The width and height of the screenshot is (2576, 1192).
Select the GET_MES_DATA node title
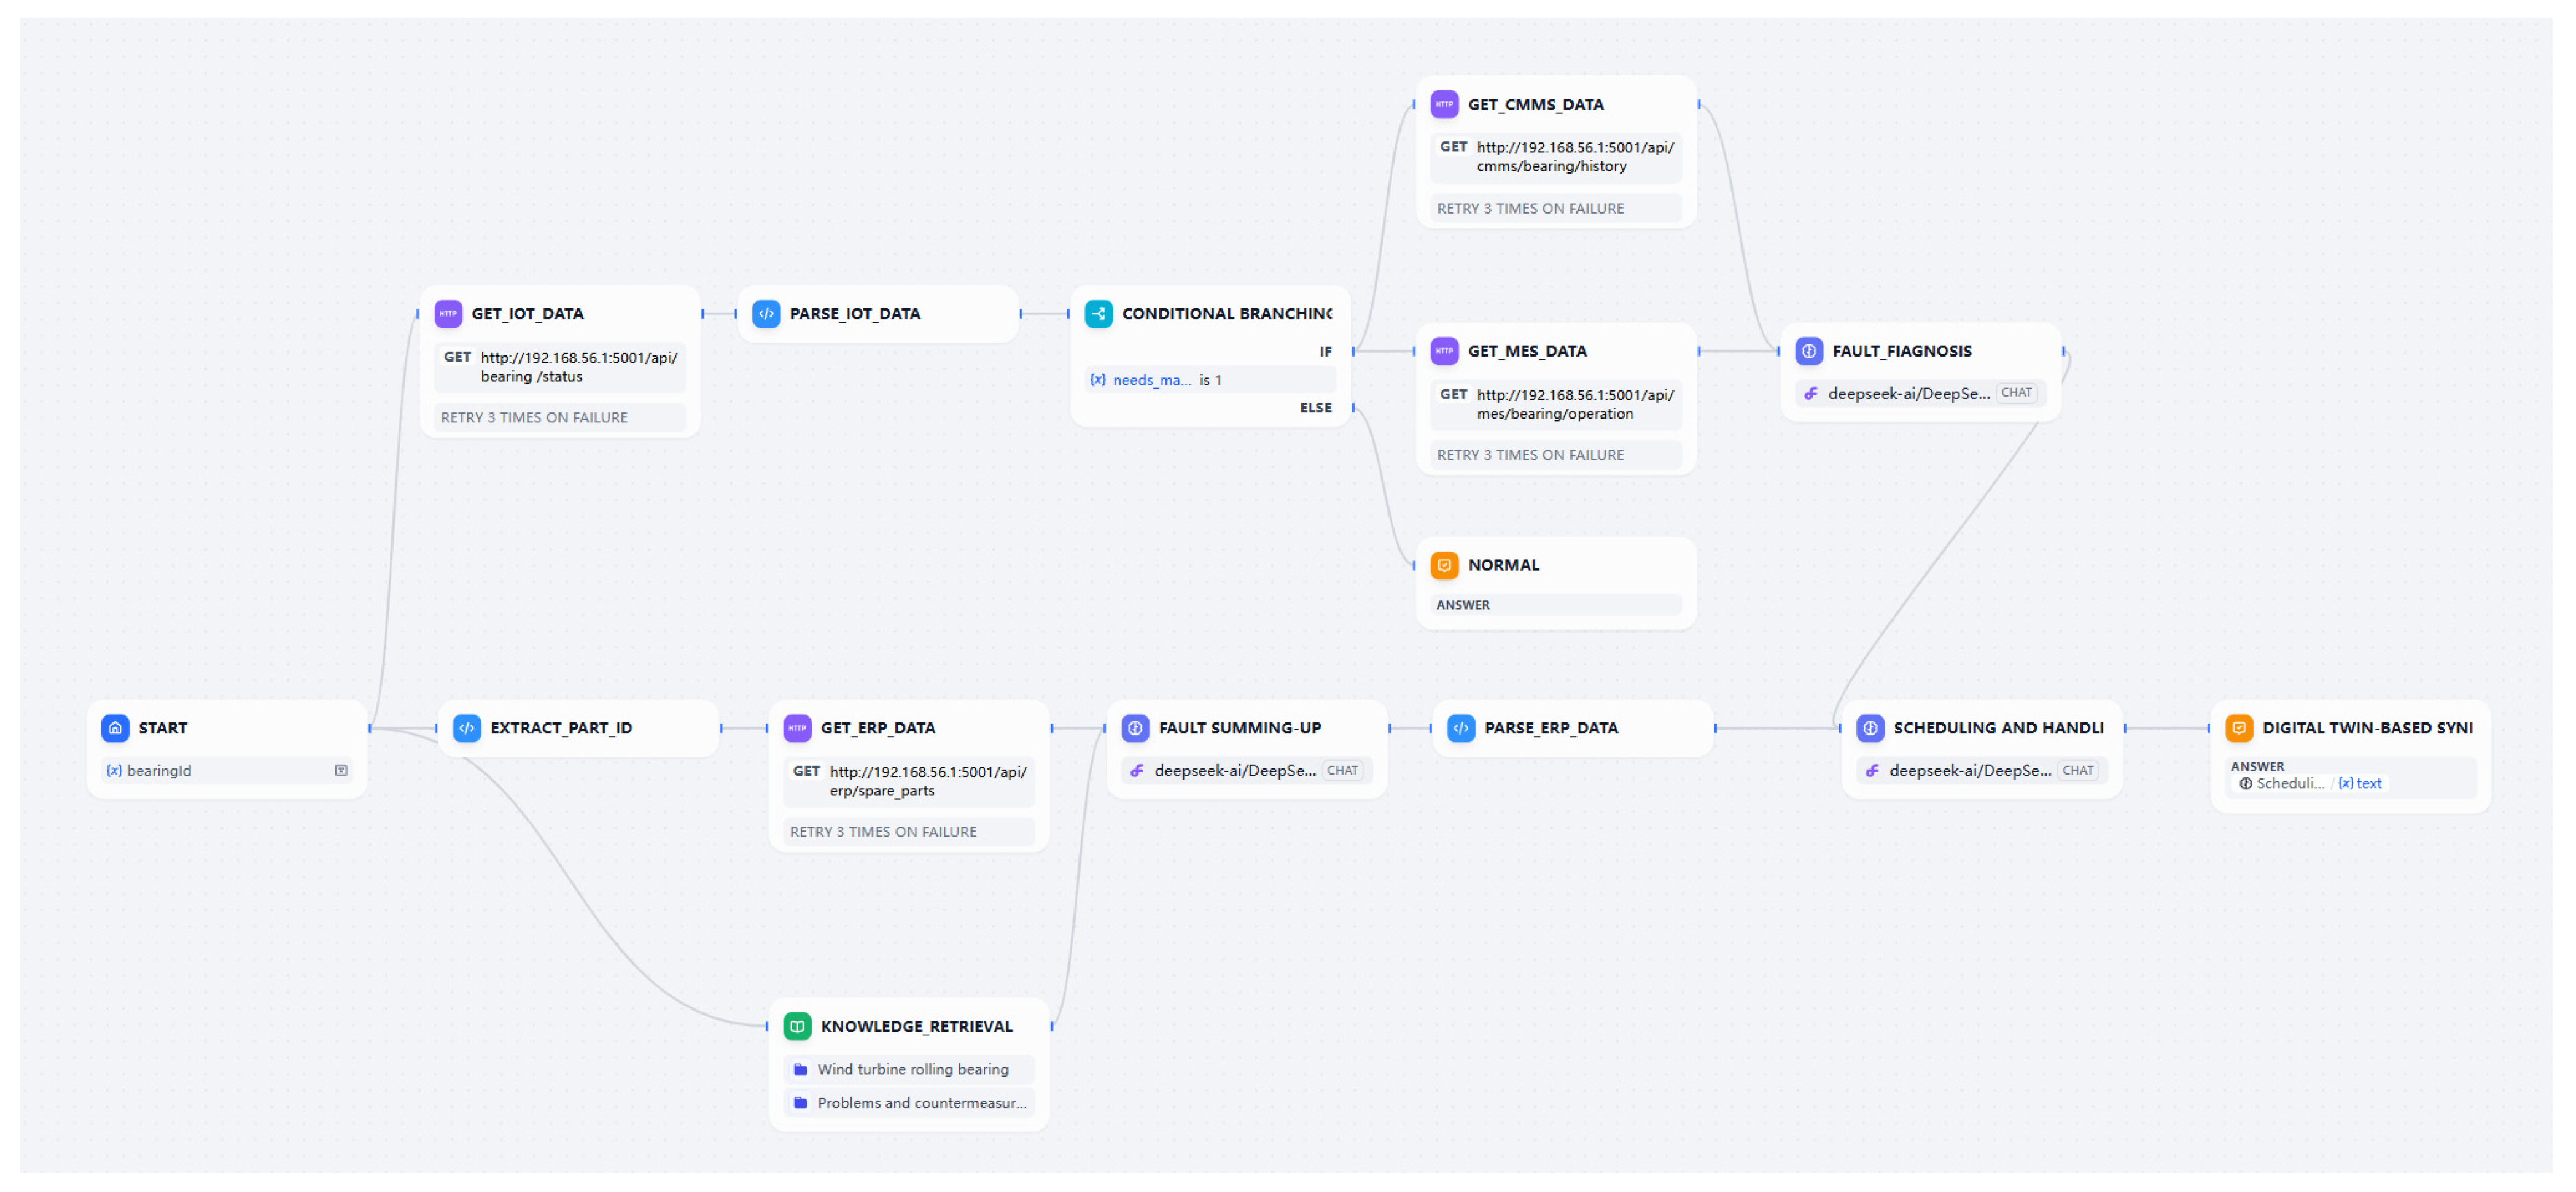pyautogui.click(x=1527, y=350)
